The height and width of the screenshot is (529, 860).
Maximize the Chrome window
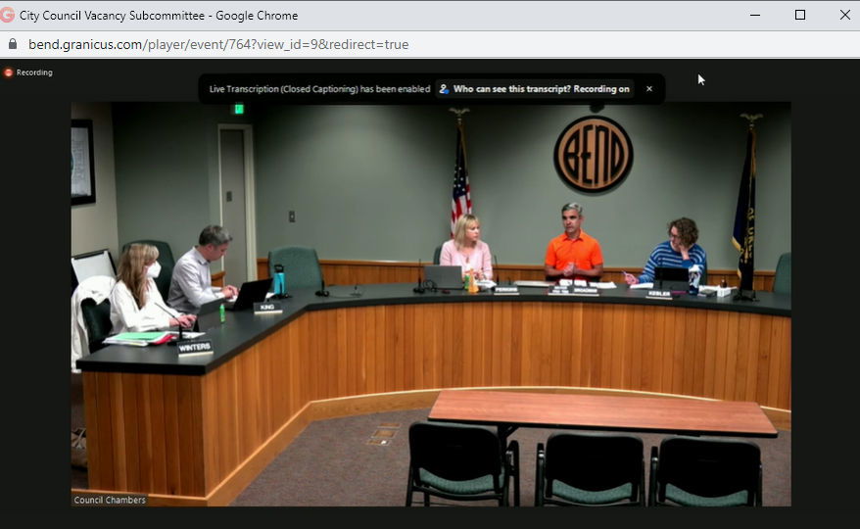click(x=800, y=16)
